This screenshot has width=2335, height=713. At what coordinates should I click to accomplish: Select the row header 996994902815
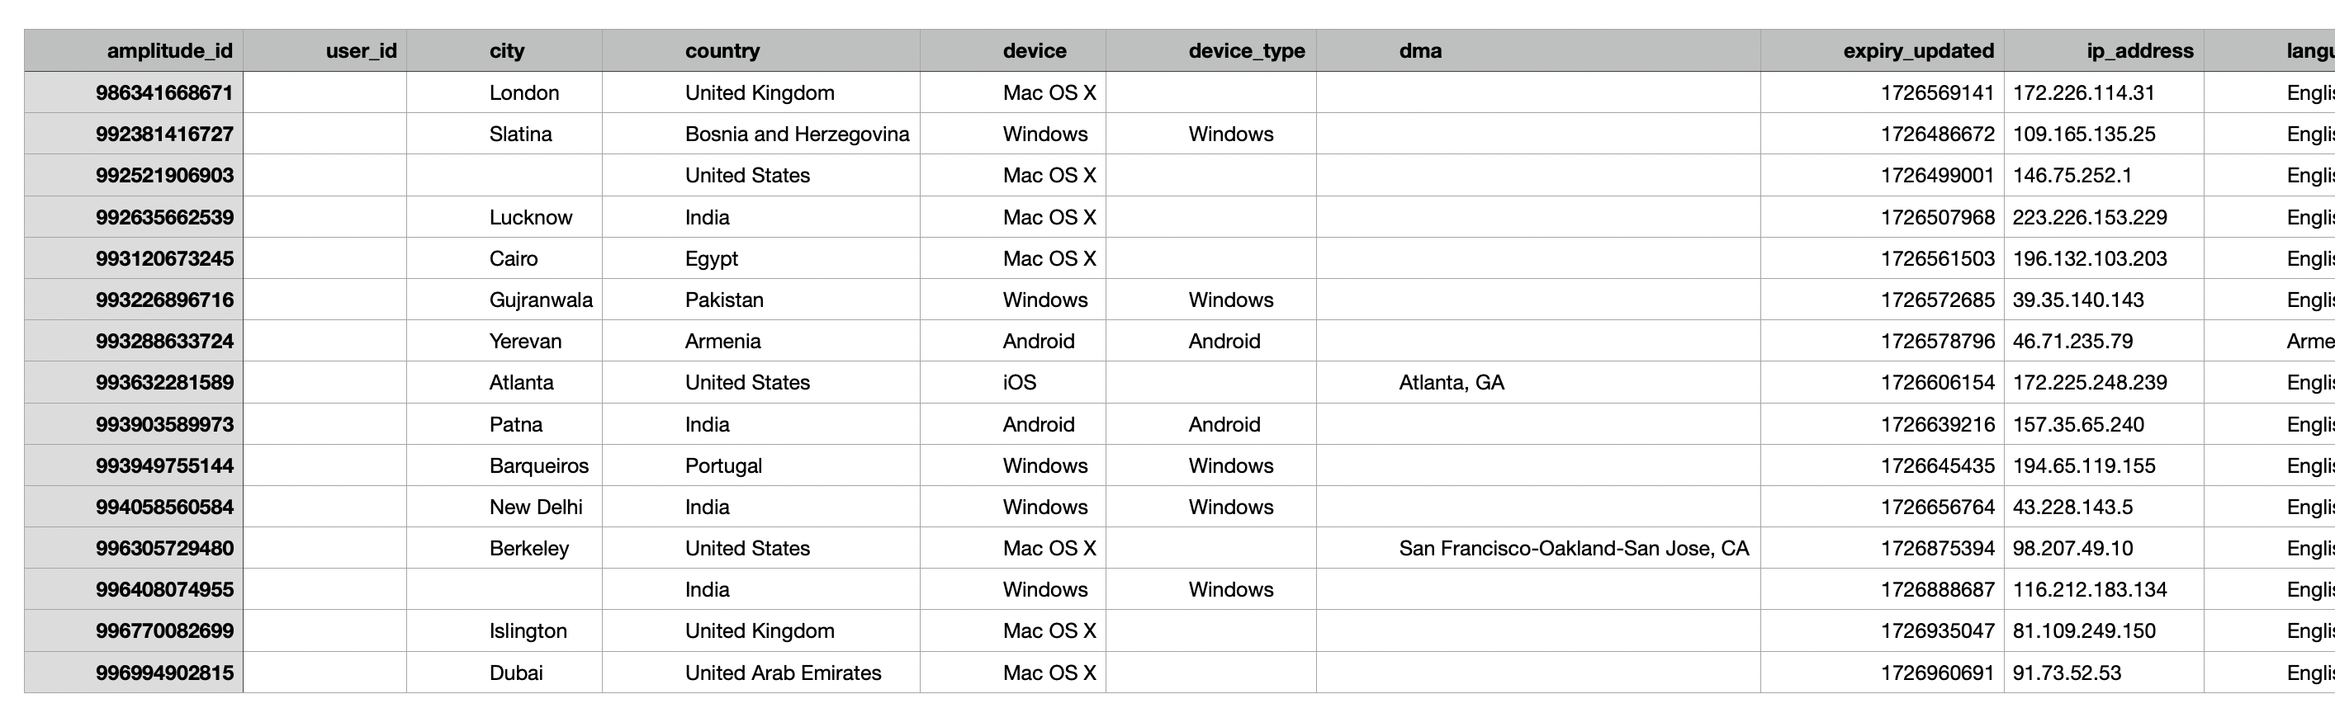pos(133,673)
